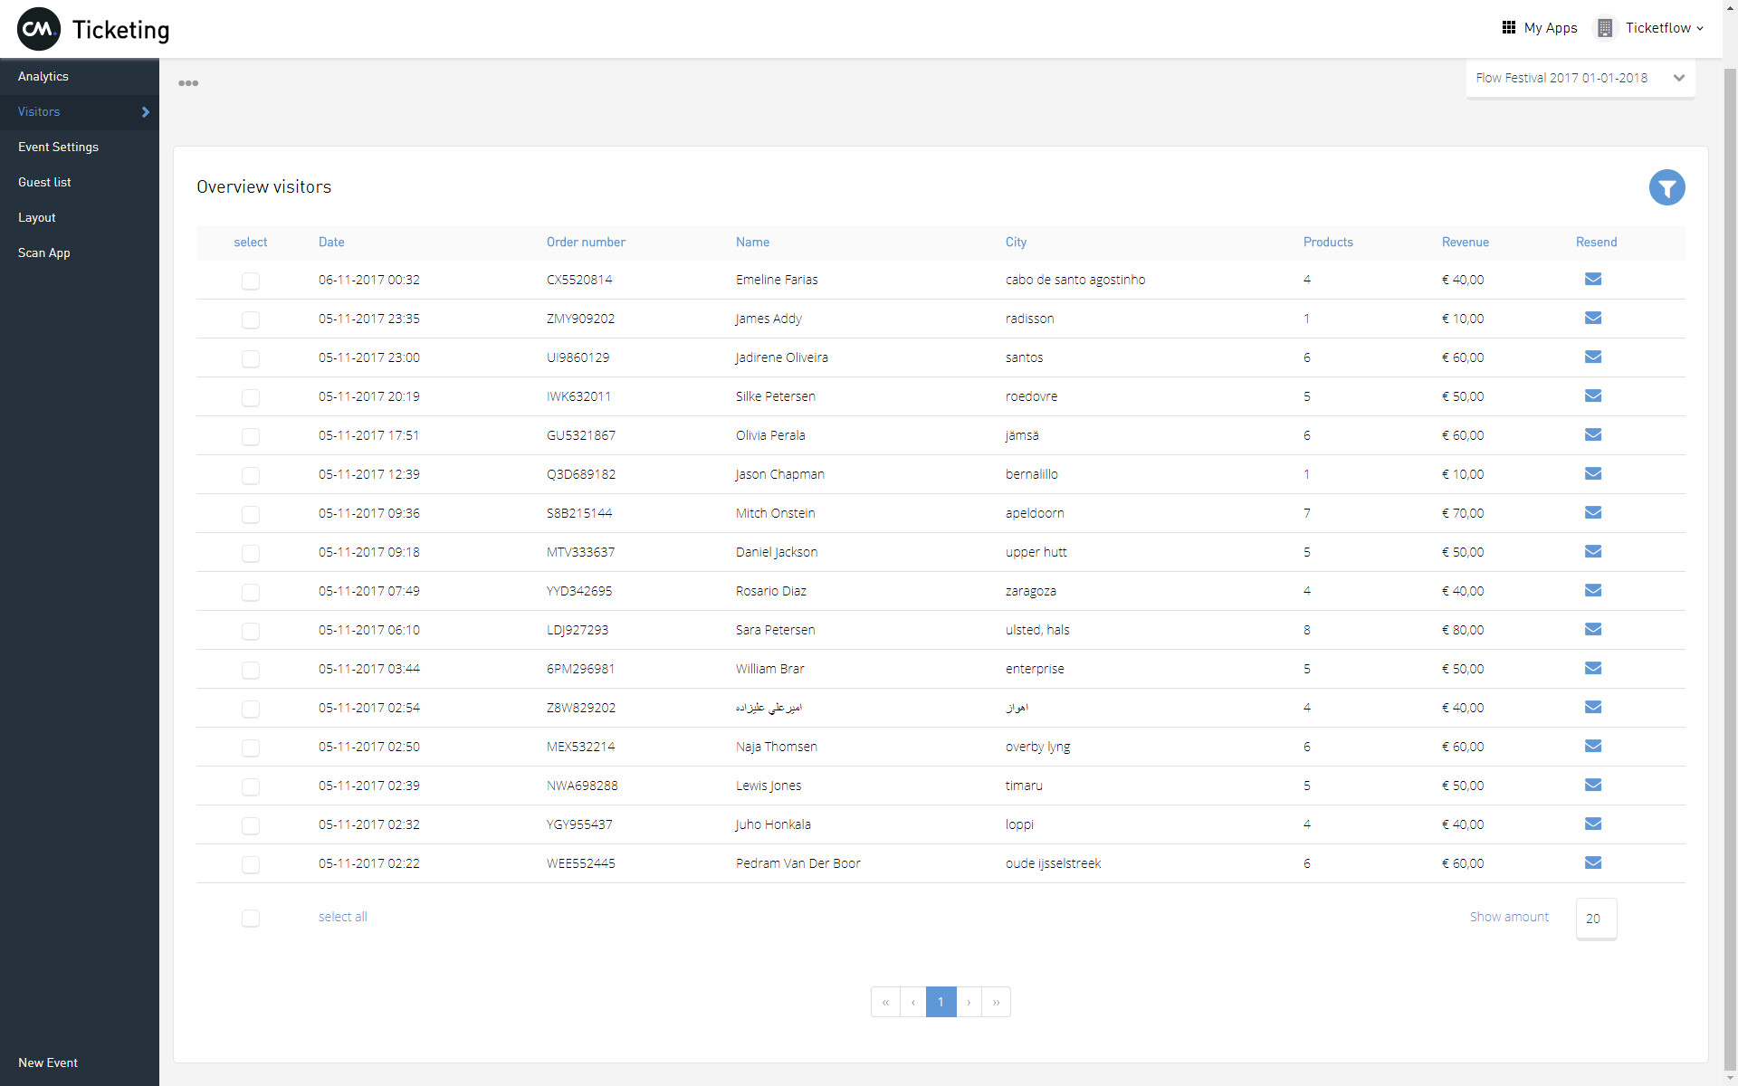Check the Mitch Onstein row box
1738x1086 pixels.
click(251, 515)
